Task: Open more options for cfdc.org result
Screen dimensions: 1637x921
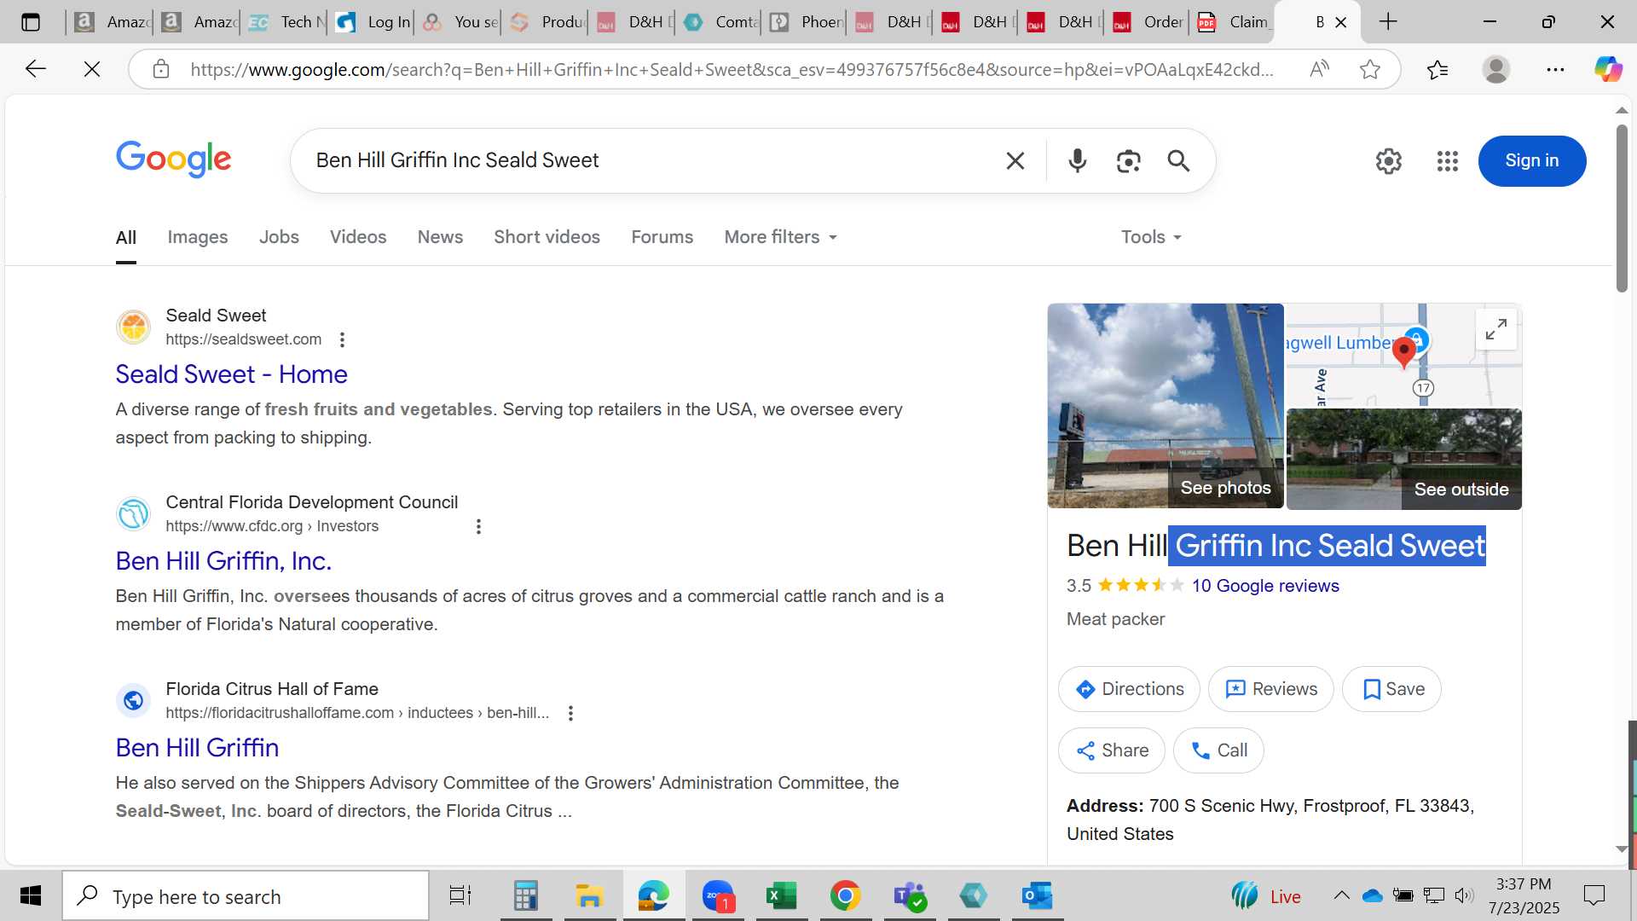Action: [478, 526]
